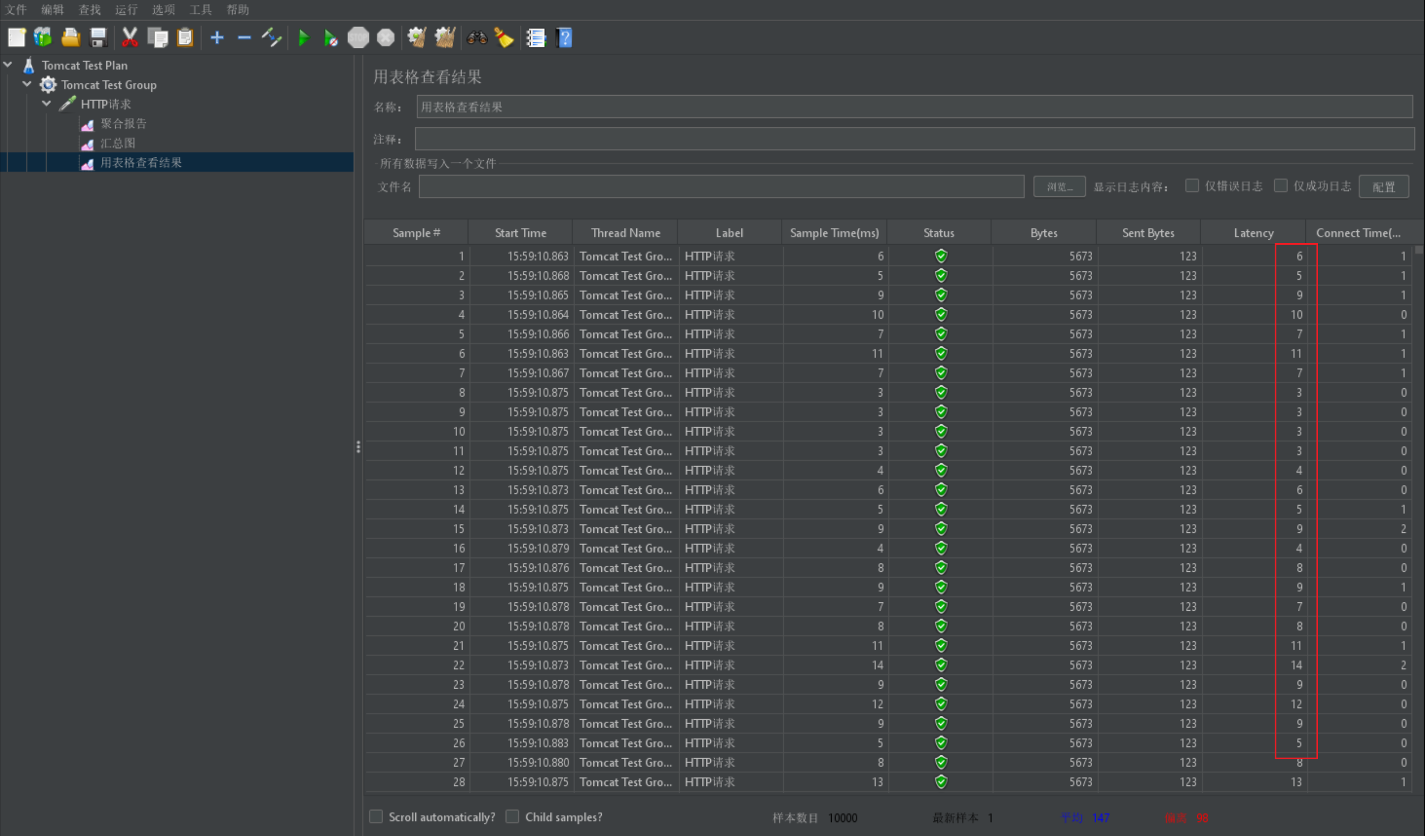1425x836 pixels.
Task: Sort by Sent Bytes column header
Action: click(1148, 233)
